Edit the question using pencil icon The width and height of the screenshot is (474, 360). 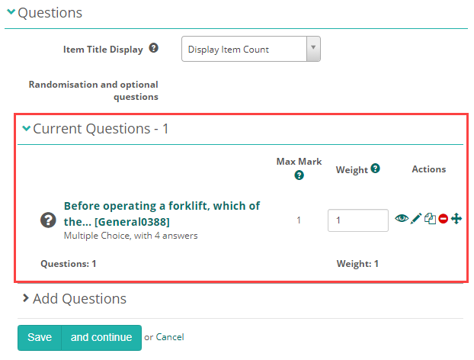pos(416,219)
